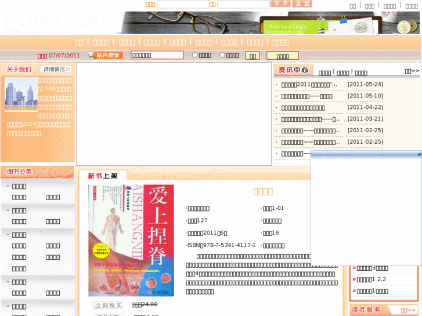
Task: Click the two-character search submit button
Action: click(x=253, y=56)
